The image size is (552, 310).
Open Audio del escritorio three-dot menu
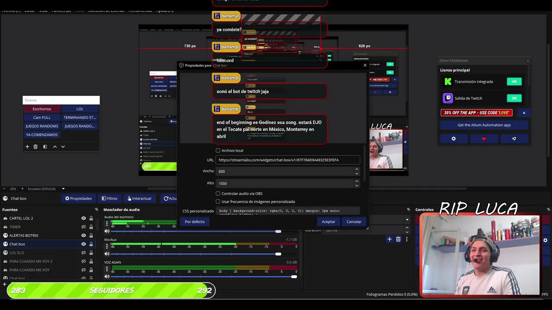coord(107,224)
